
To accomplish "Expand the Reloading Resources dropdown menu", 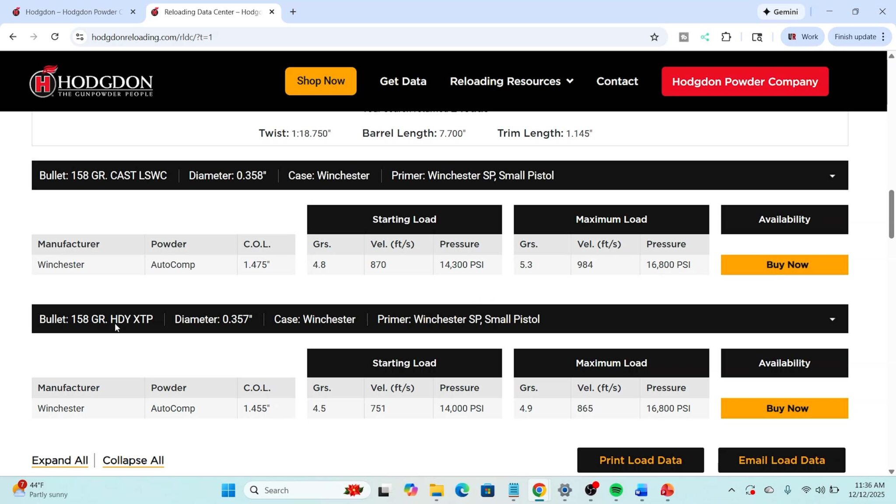I will (511, 81).
